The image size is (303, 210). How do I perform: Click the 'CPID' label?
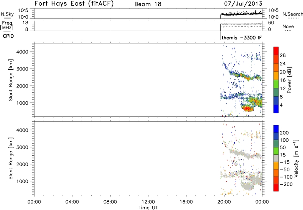pyautogui.click(x=8, y=36)
